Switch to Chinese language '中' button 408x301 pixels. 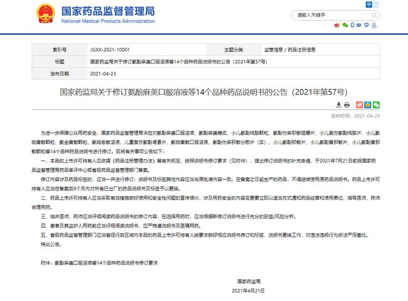368,4
